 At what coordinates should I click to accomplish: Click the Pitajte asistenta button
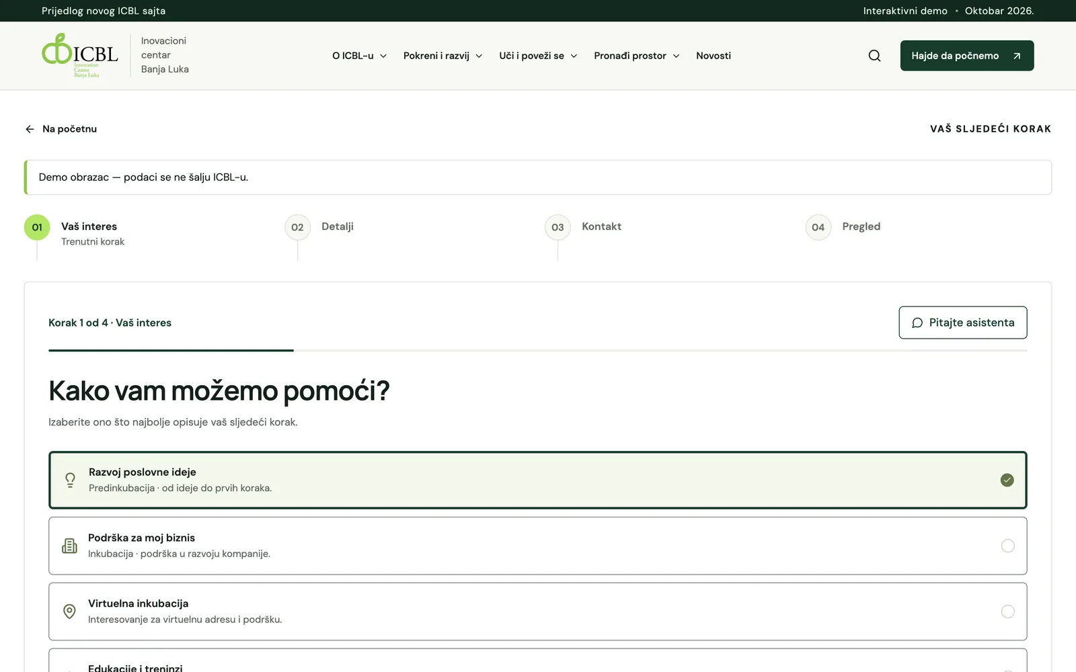click(x=963, y=323)
